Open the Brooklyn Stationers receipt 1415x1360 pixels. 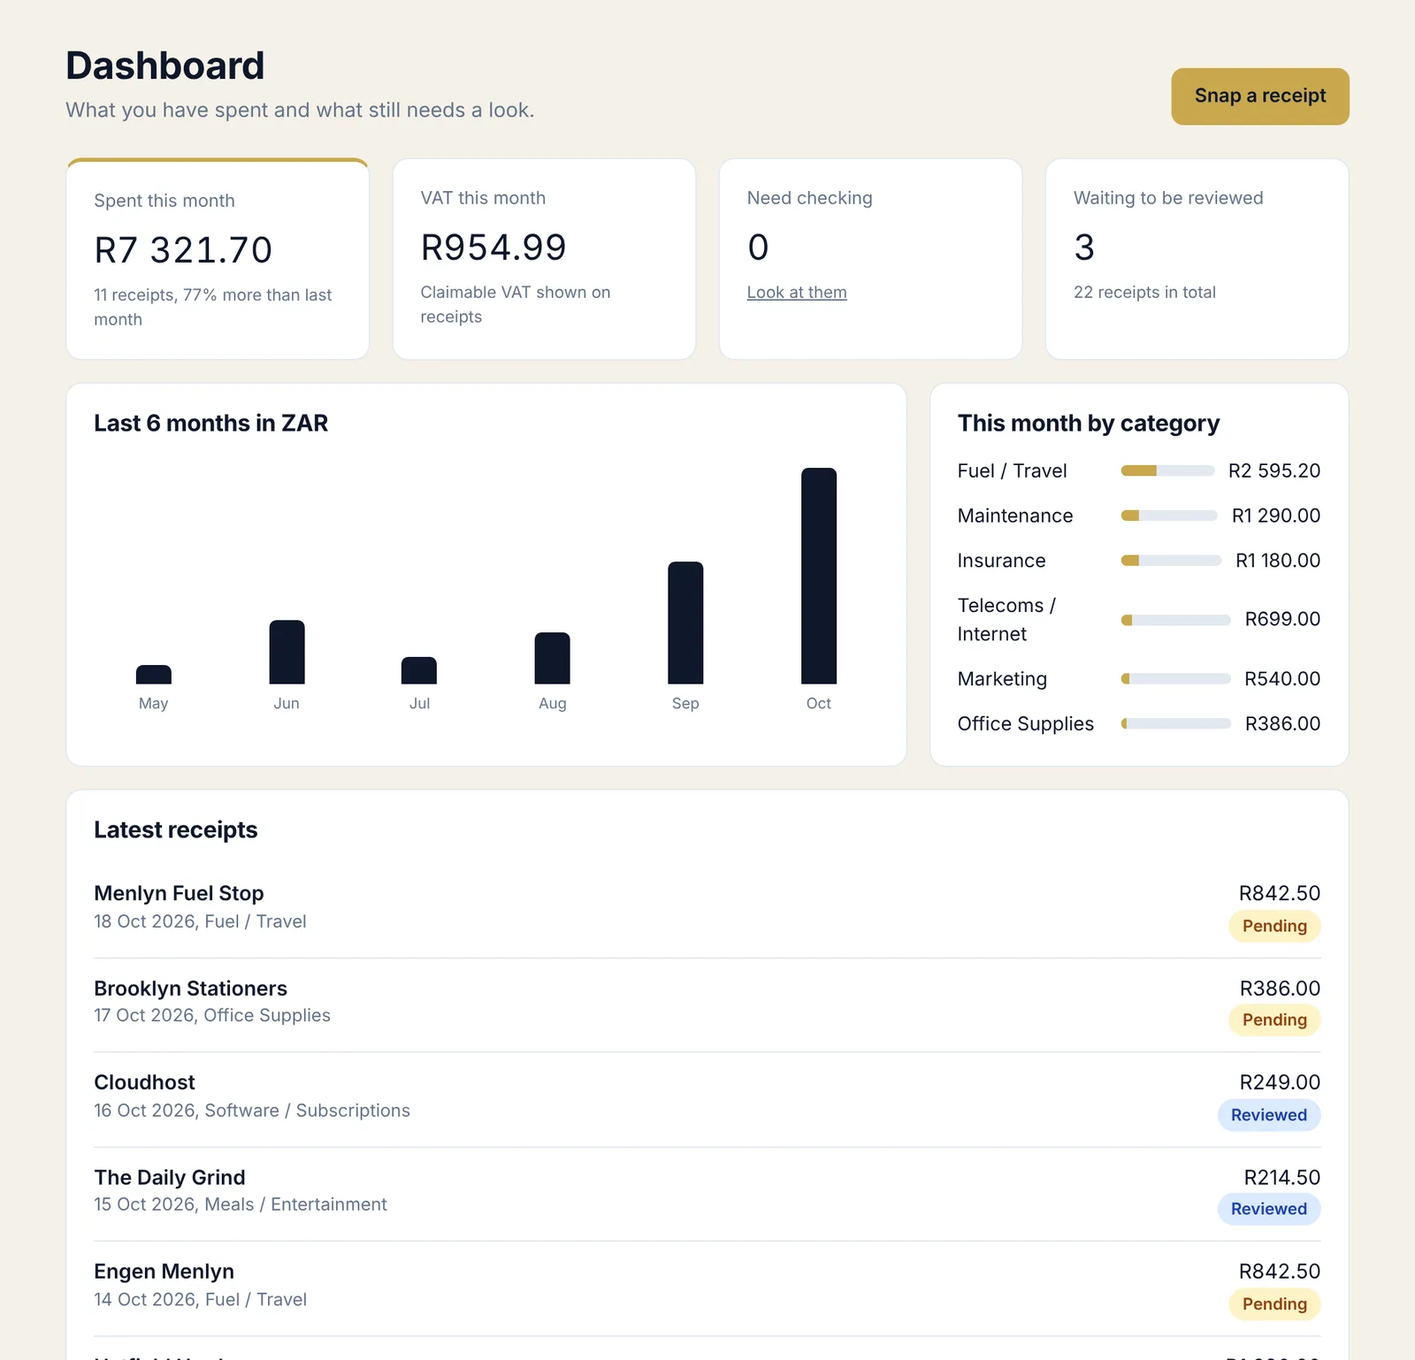pos(707,1005)
